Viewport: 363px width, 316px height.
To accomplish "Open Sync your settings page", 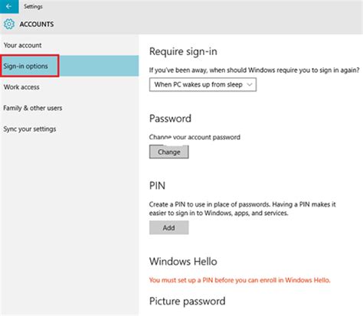I will [30, 129].
